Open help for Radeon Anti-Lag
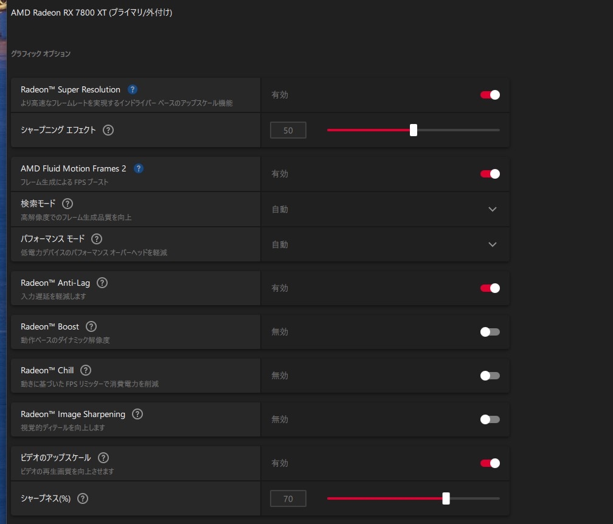Image resolution: width=613 pixels, height=524 pixels. (x=102, y=283)
